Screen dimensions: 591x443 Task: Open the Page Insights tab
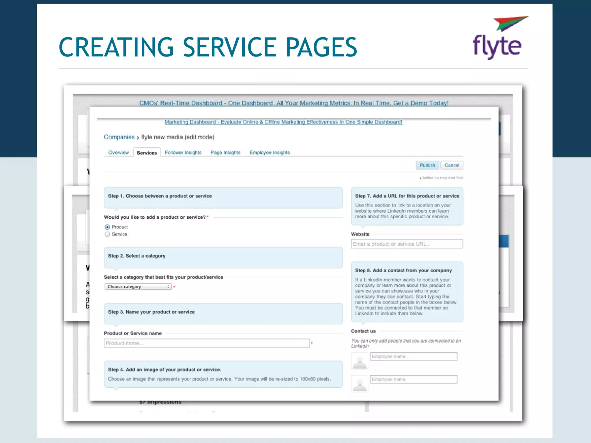click(x=225, y=153)
